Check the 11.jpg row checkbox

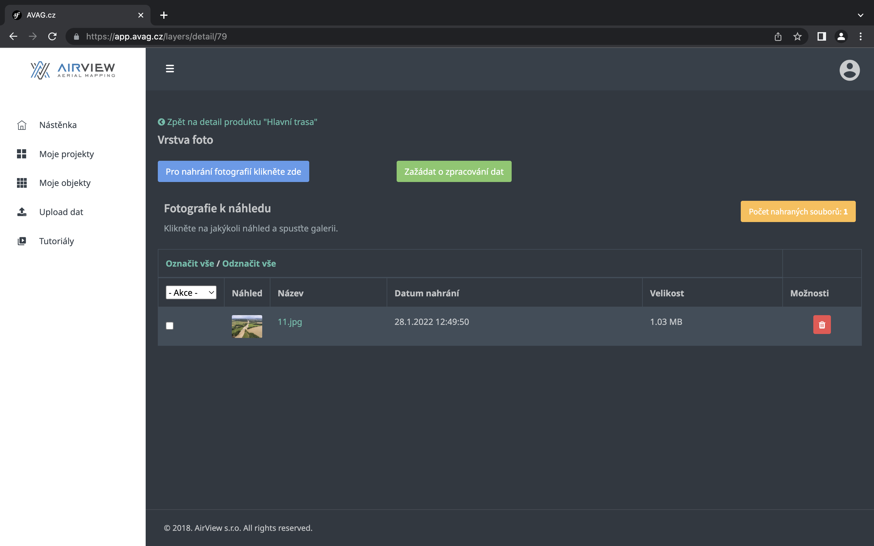pos(169,326)
